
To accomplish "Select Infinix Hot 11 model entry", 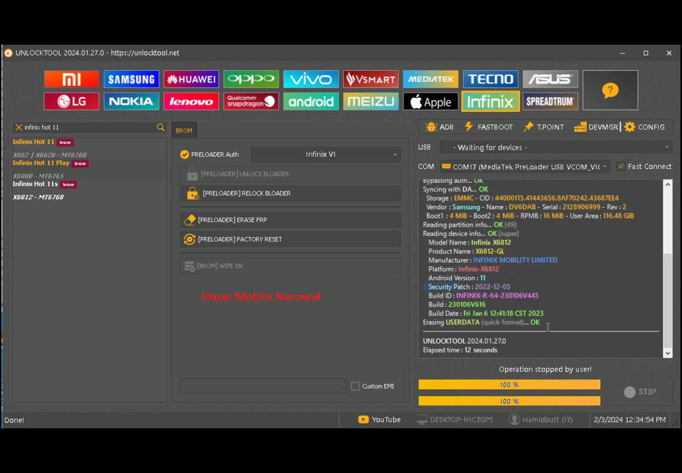I will 89,148.
